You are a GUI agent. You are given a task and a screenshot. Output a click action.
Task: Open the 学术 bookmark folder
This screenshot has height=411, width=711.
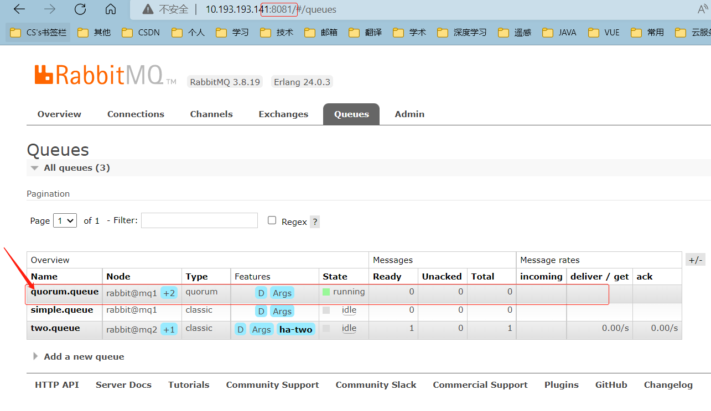coord(409,33)
